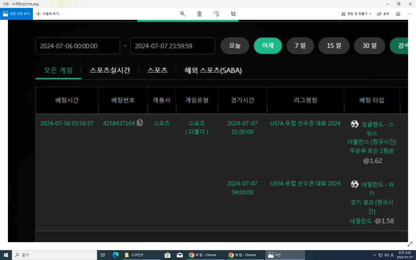Click bet time 2024-07-06 05:56:37
This screenshot has width=416, height=260.
point(67,124)
